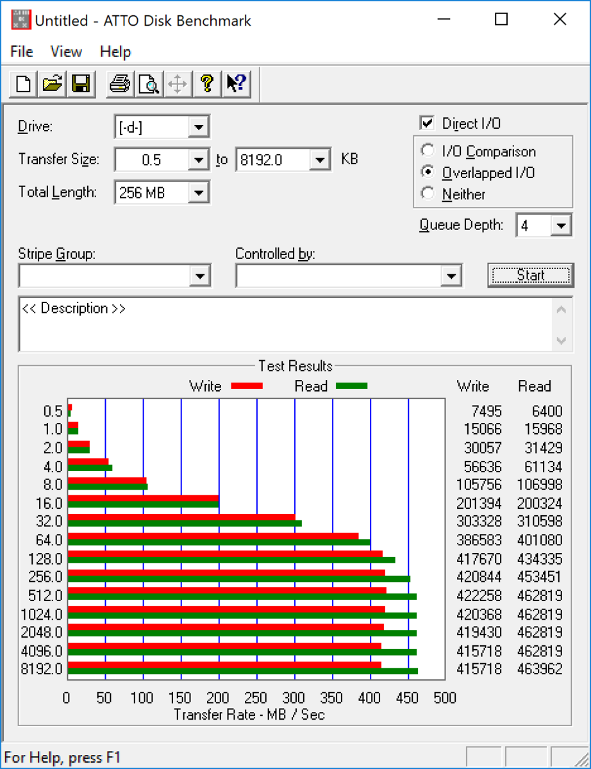Open the View menu
Image resolution: width=591 pixels, height=769 pixels.
point(66,52)
